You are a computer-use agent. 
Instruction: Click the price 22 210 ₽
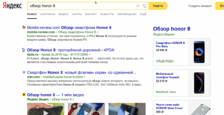click(162, 81)
